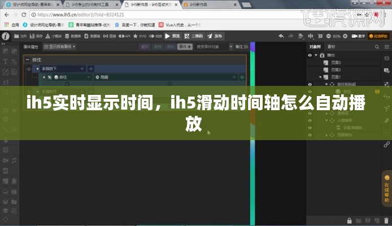Open the object tree hamburger menu
Viewport: 392px width, 226px height.
pyautogui.click(x=386, y=47)
